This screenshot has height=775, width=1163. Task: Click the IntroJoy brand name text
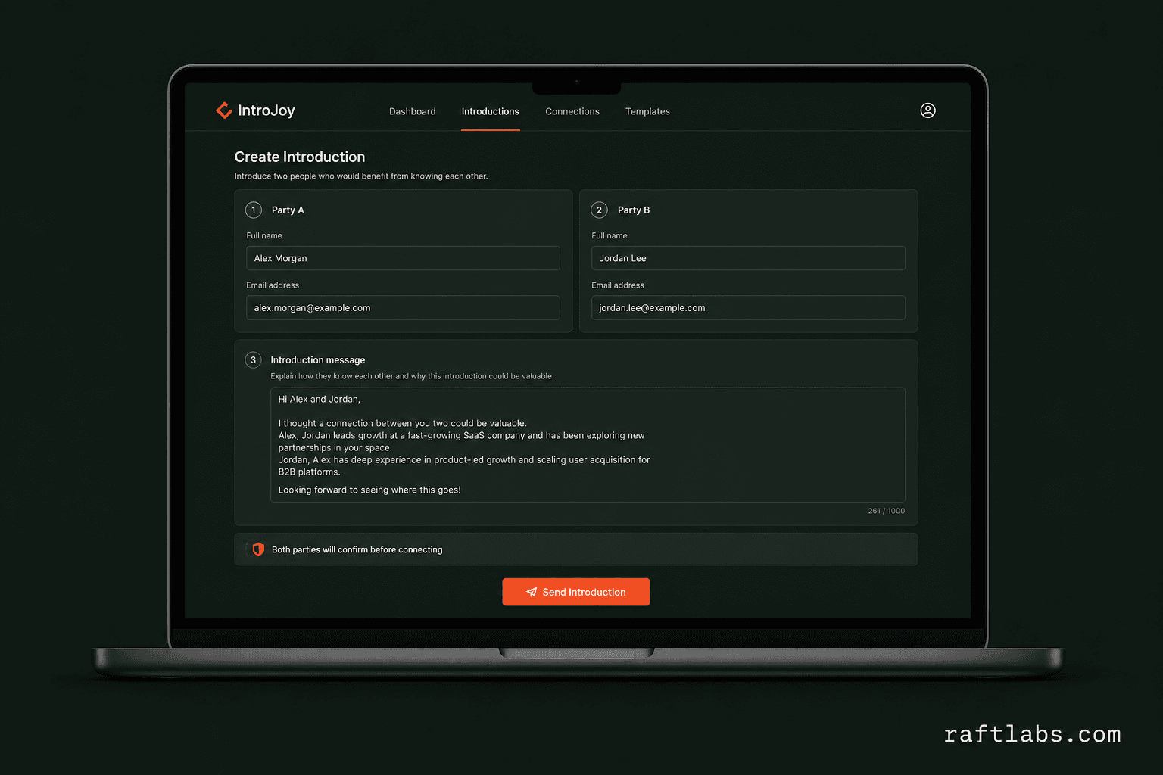click(267, 110)
